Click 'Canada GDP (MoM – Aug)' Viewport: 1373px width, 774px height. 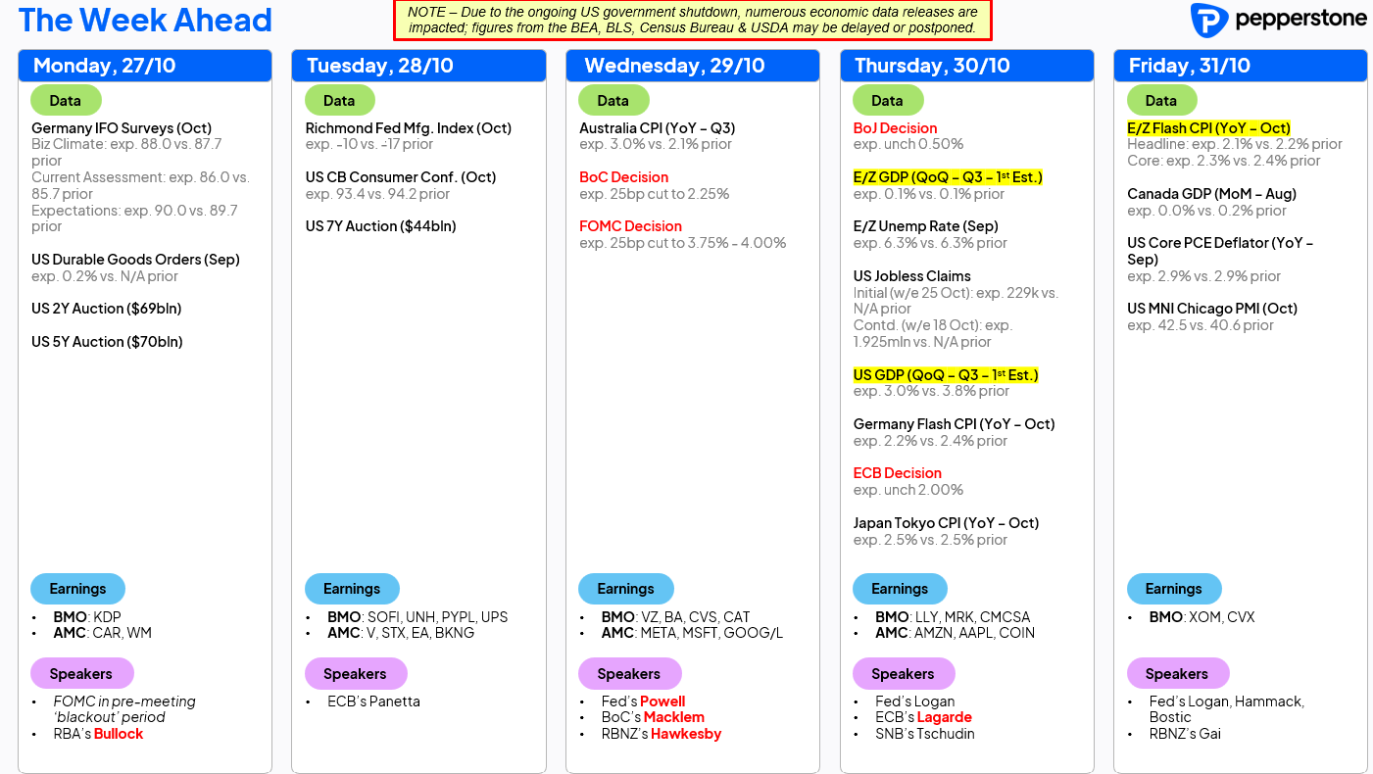pyautogui.click(x=1211, y=194)
